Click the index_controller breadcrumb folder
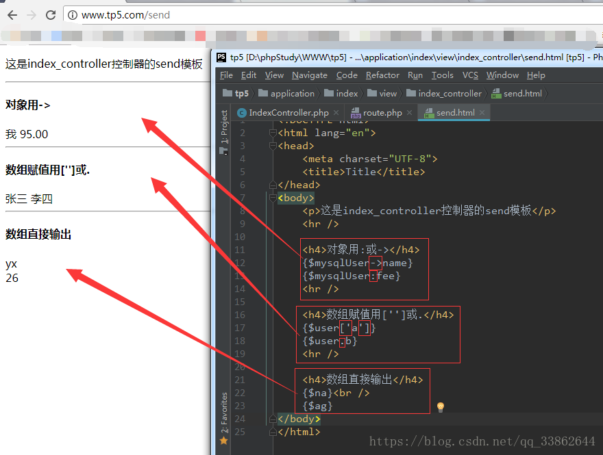Screen dimensions: 603x455 (x=444, y=93)
